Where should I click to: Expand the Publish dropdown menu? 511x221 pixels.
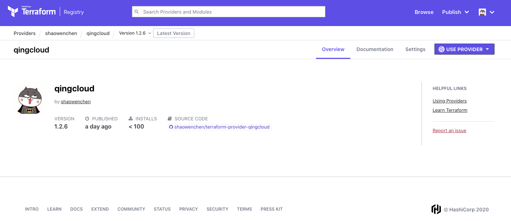[x=456, y=12]
